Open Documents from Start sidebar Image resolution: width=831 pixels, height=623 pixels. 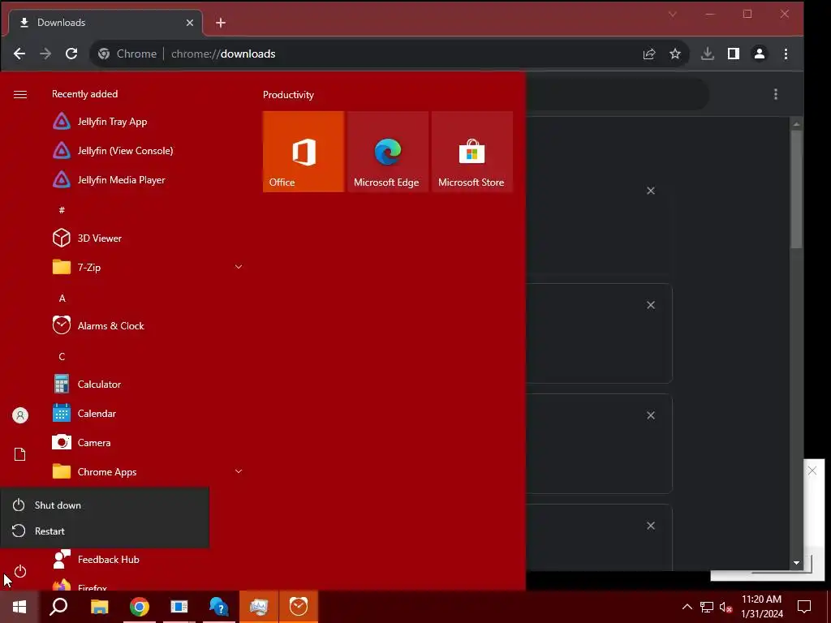point(19,454)
